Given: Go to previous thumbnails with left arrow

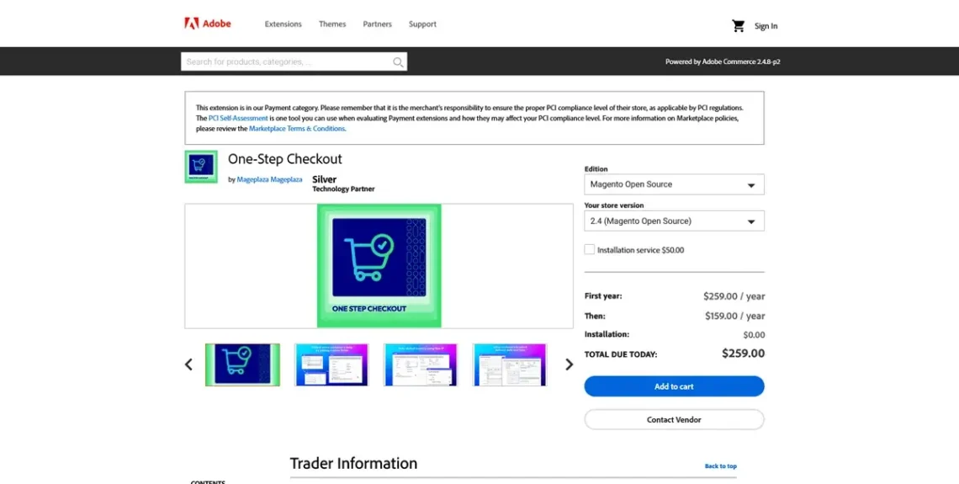Looking at the screenshot, I should [x=188, y=364].
